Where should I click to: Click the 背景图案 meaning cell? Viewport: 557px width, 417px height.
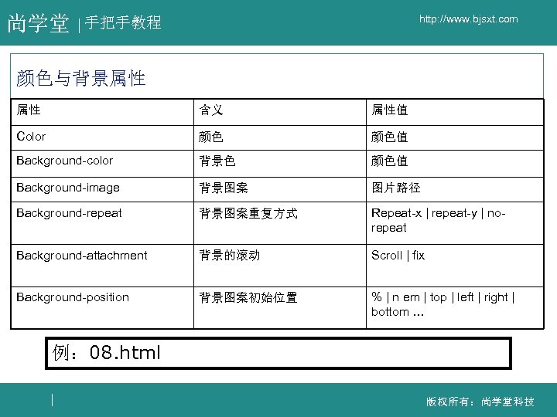[x=280, y=189]
